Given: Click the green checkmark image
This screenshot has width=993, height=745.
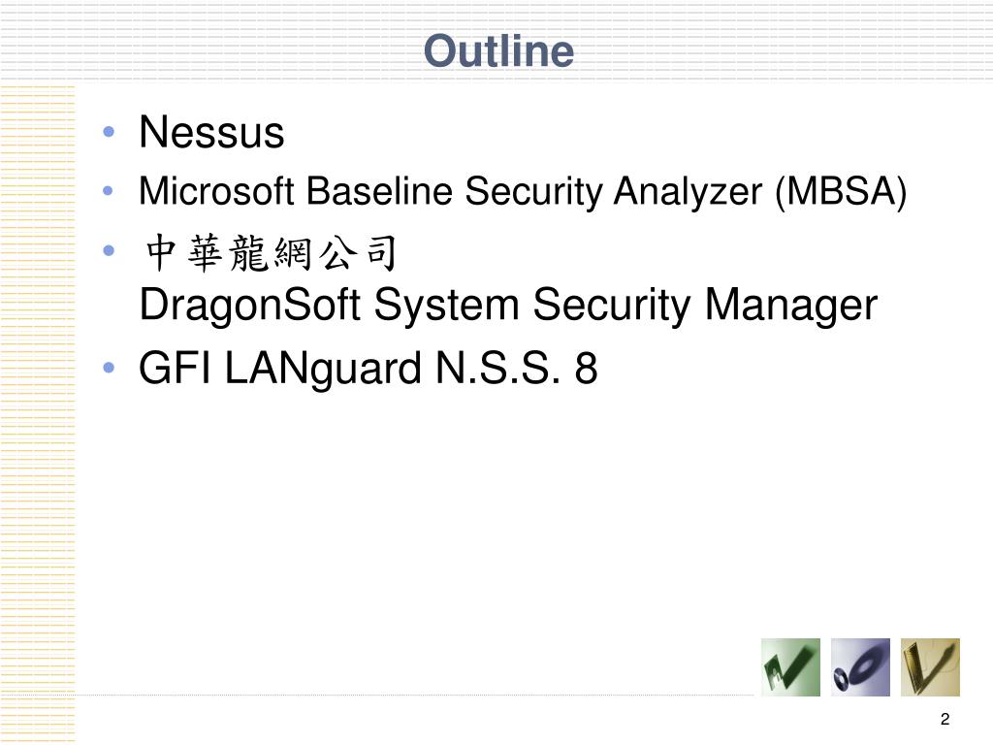Looking at the screenshot, I should [x=790, y=667].
